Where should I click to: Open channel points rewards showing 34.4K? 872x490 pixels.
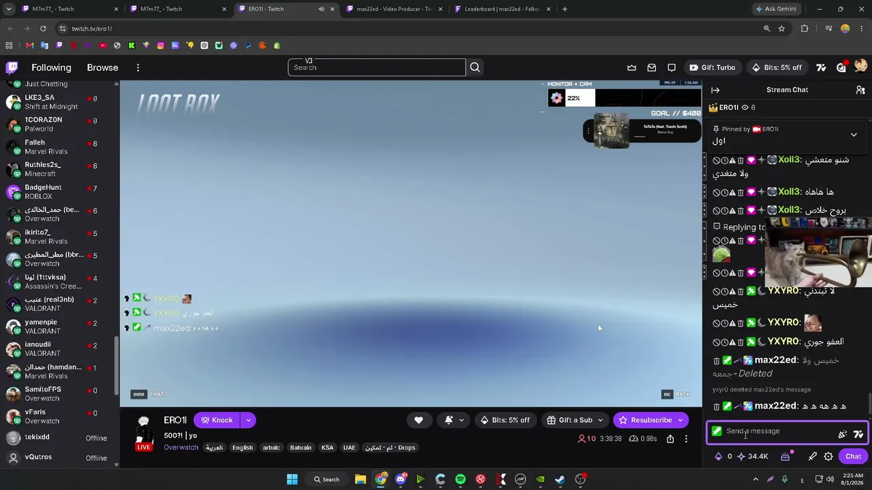[x=752, y=457]
